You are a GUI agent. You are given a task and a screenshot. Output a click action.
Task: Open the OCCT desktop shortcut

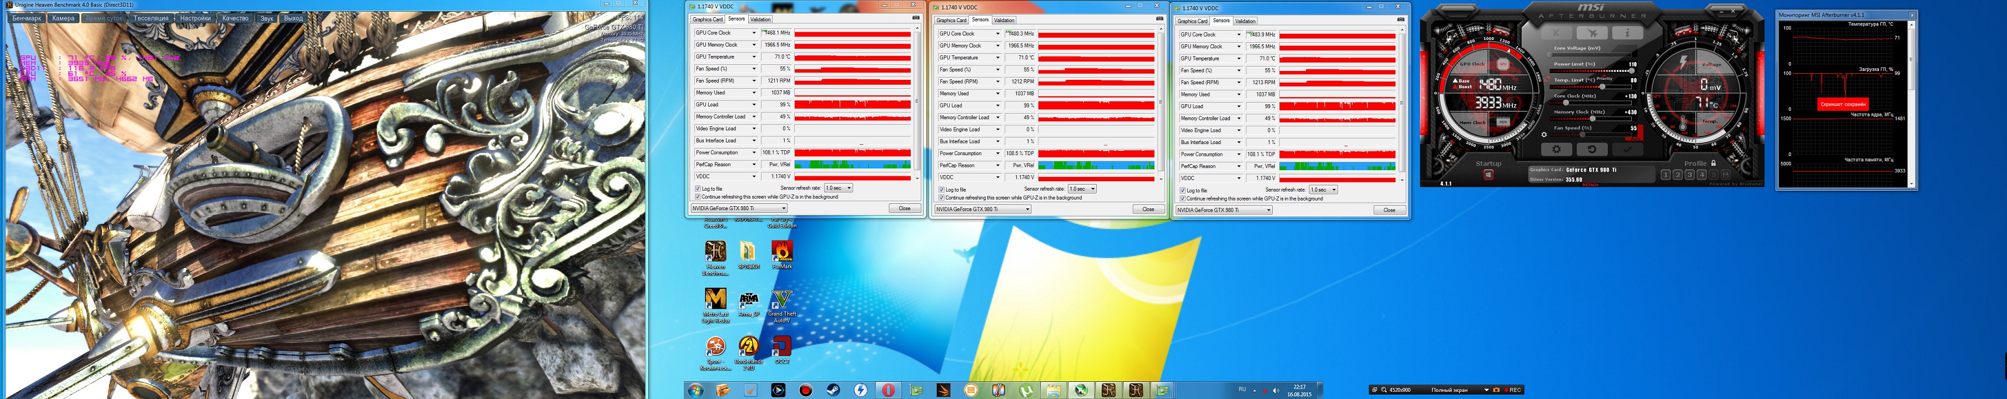781,350
